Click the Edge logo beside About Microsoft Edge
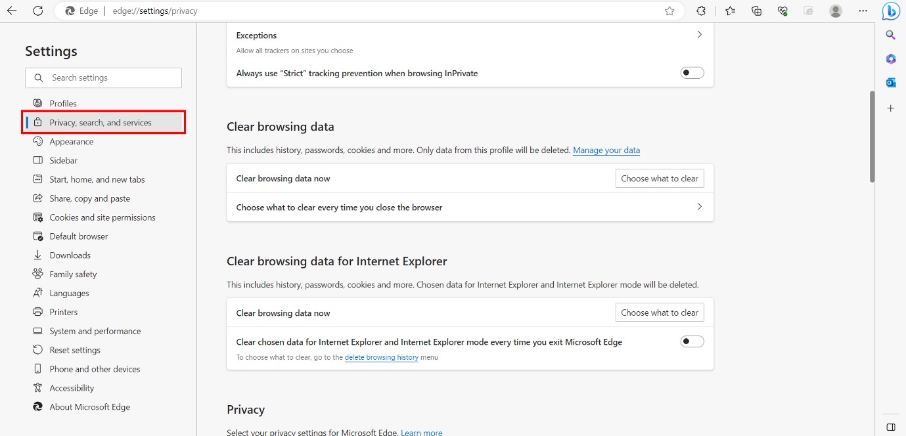The image size is (906, 436). 37,407
